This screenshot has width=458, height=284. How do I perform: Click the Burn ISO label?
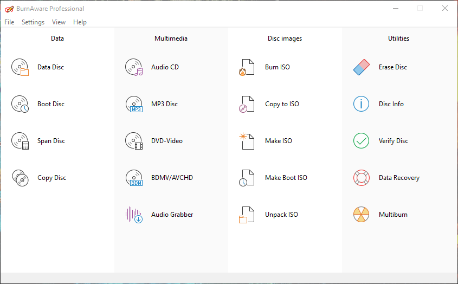[278, 67]
